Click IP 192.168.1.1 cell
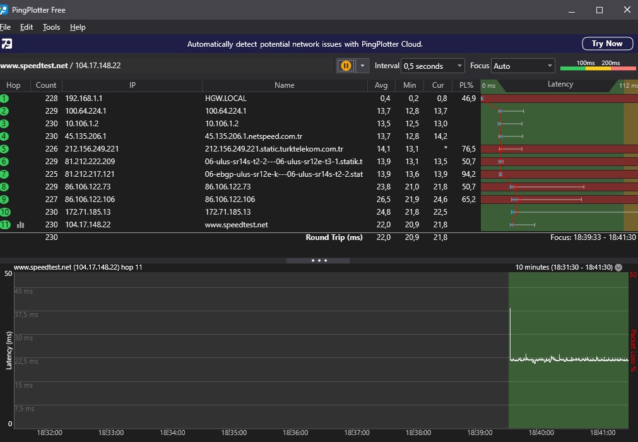Screen dimensions: 638x442 pyautogui.click(x=83, y=99)
